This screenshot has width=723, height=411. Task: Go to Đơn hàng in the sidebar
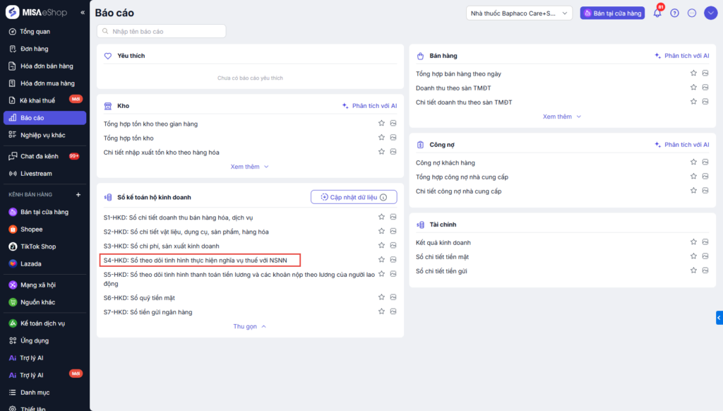(x=34, y=49)
